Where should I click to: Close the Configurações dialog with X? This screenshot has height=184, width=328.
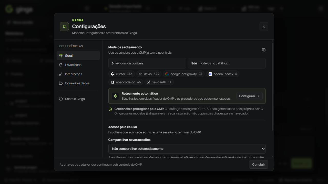click(264, 27)
